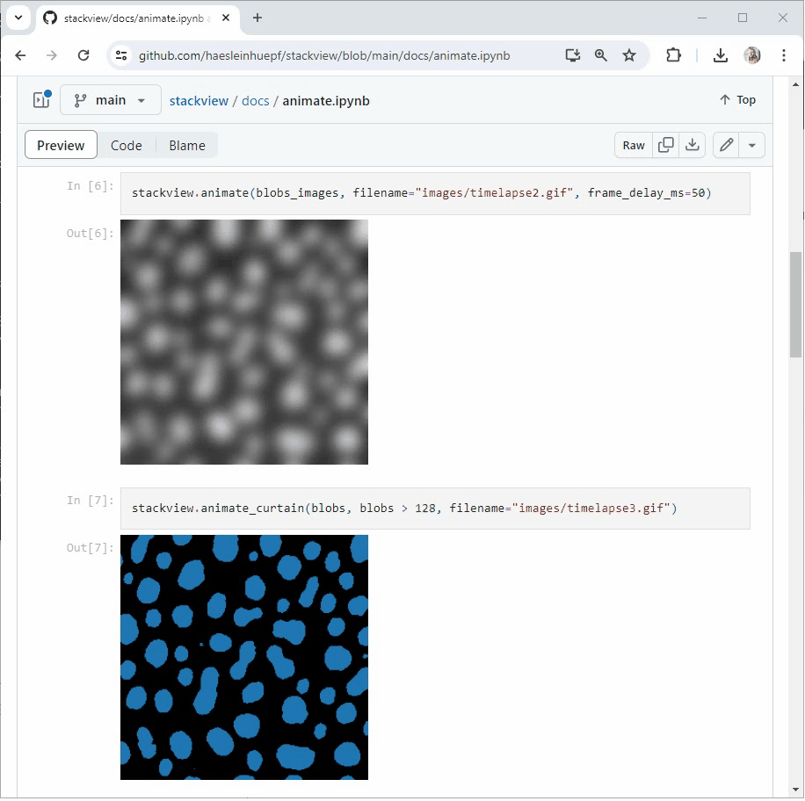The image size is (805, 801).
Task: Jump to Top of the file
Action: coord(737,100)
